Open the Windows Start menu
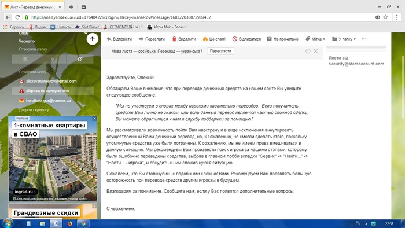The width and height of the screenshot is (405, 228). (7, 223)
